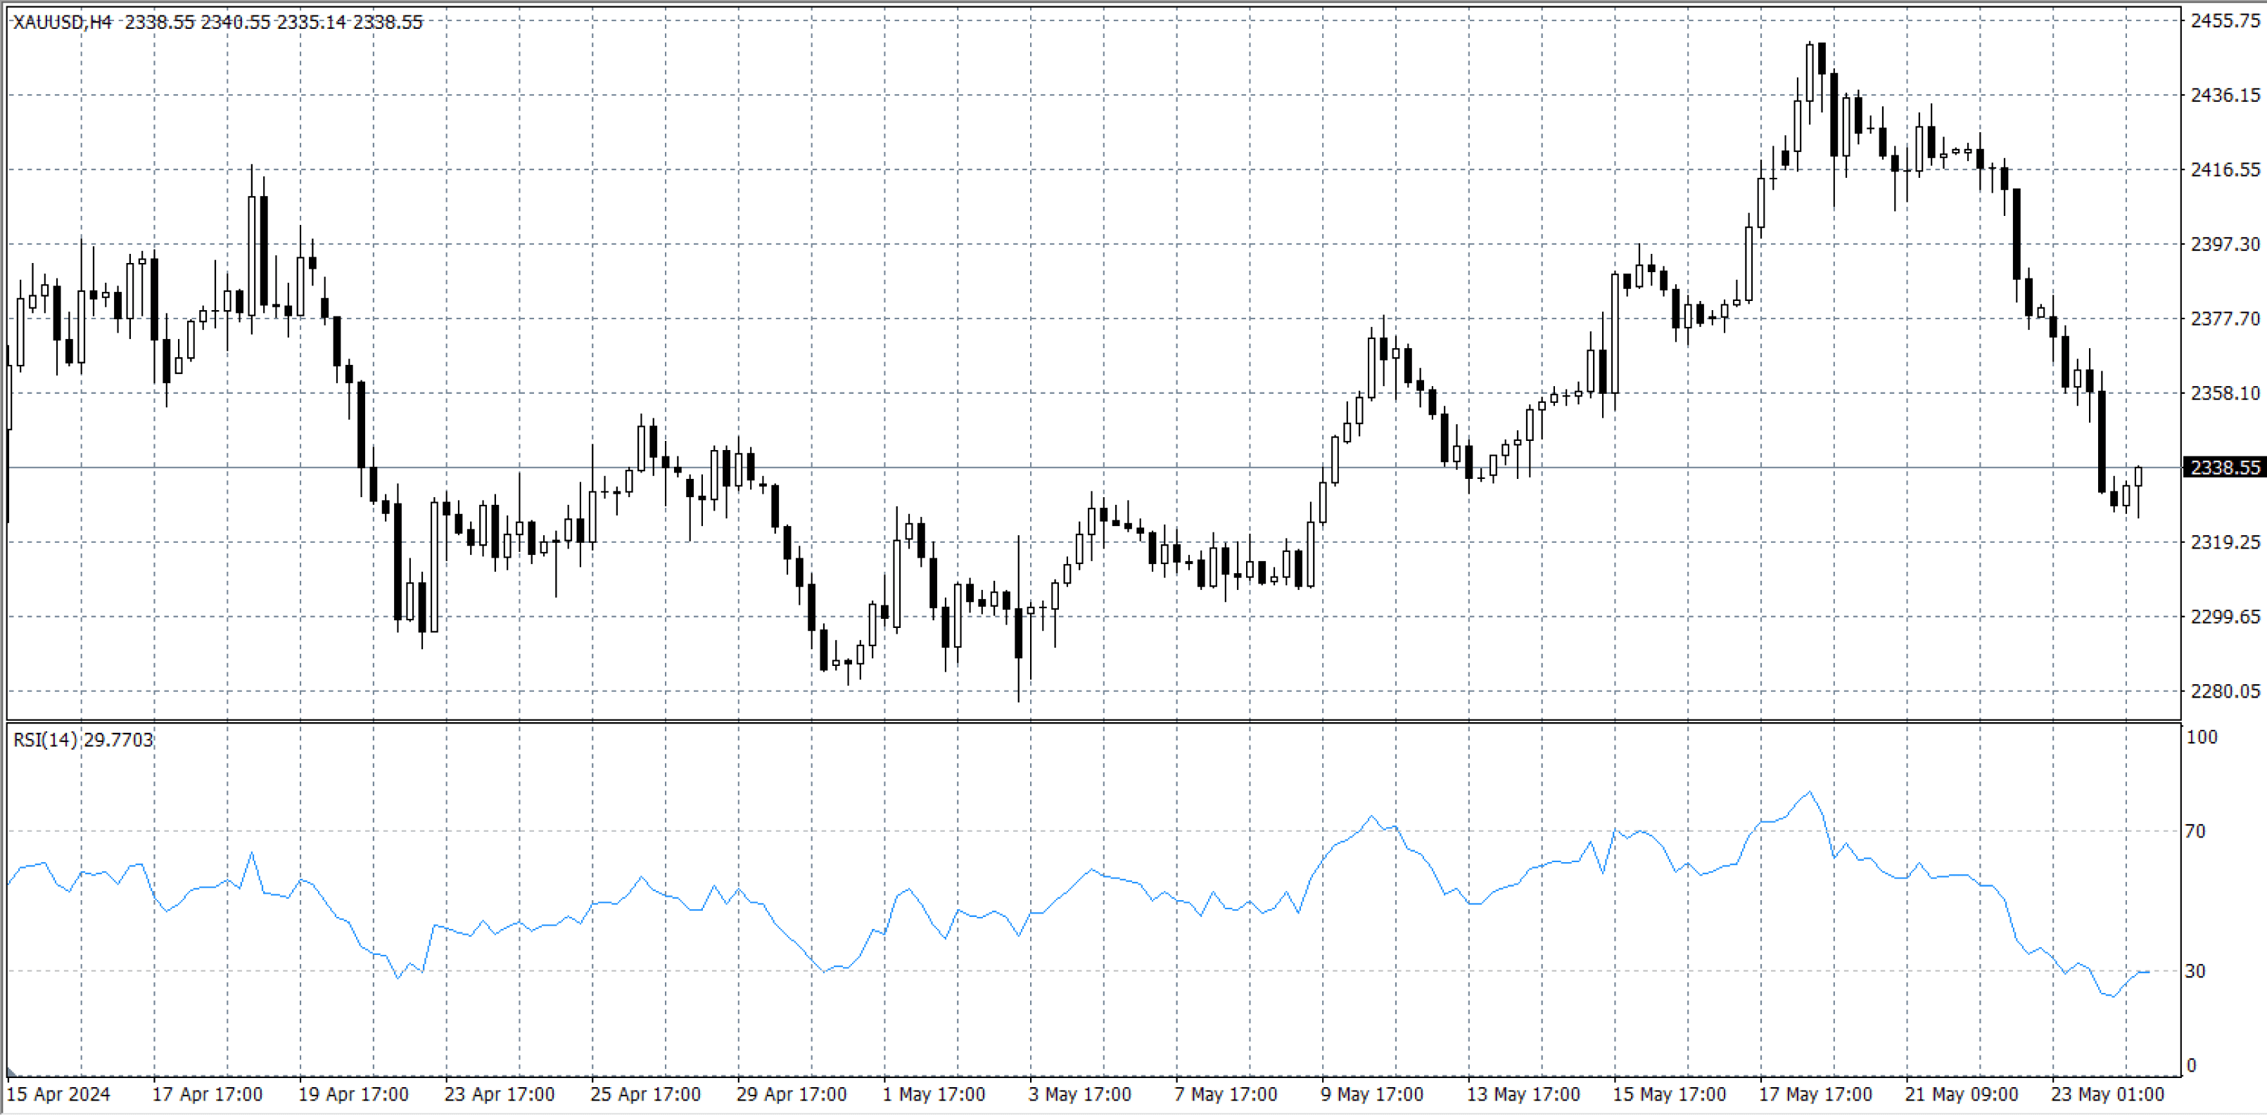Click the RSI 70 level label
Screen dimensions: 2267x1116
pyautogui.click(x=2196, y=831)
